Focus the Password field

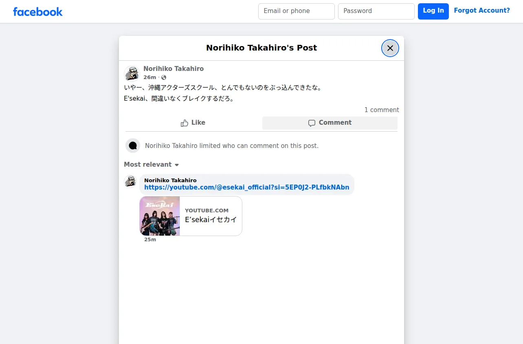click(x=376, y=11)
